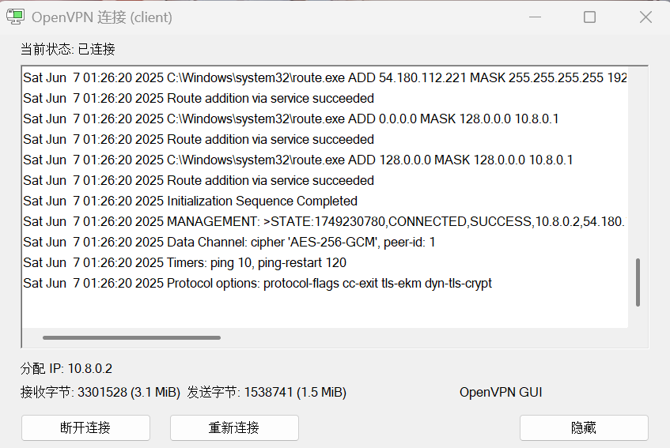670x448 pixels.
Task: Click the route ADD 54.180.112.221 log line
Action: click(x=325, y=77)
